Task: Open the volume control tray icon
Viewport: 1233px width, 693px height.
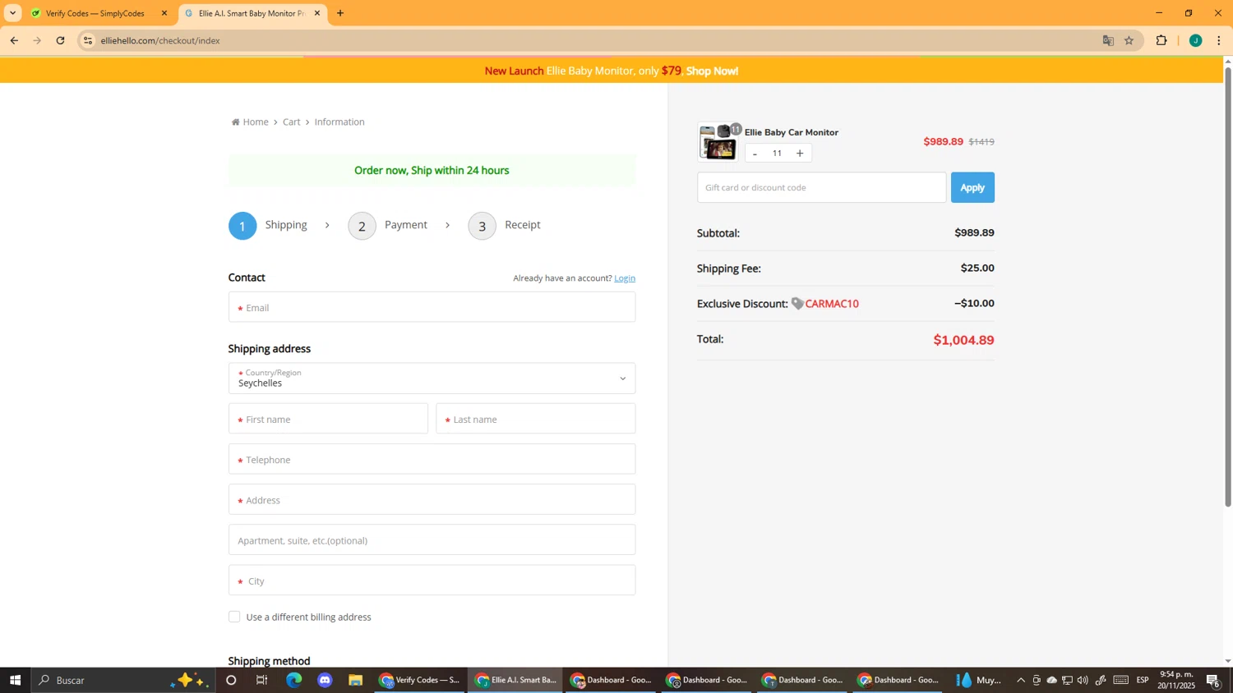Action: 1083,680
